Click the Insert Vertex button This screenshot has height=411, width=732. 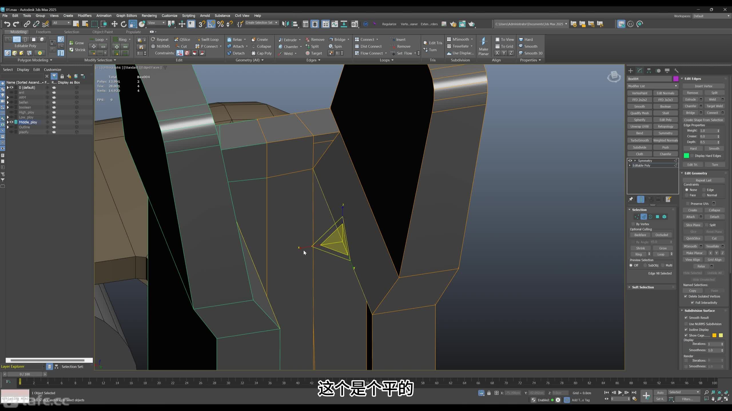click(x=703, y=86)
